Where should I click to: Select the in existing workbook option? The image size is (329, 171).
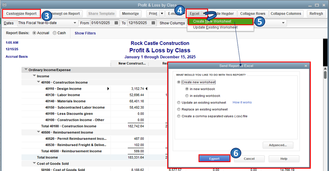(x=187, y=96)
